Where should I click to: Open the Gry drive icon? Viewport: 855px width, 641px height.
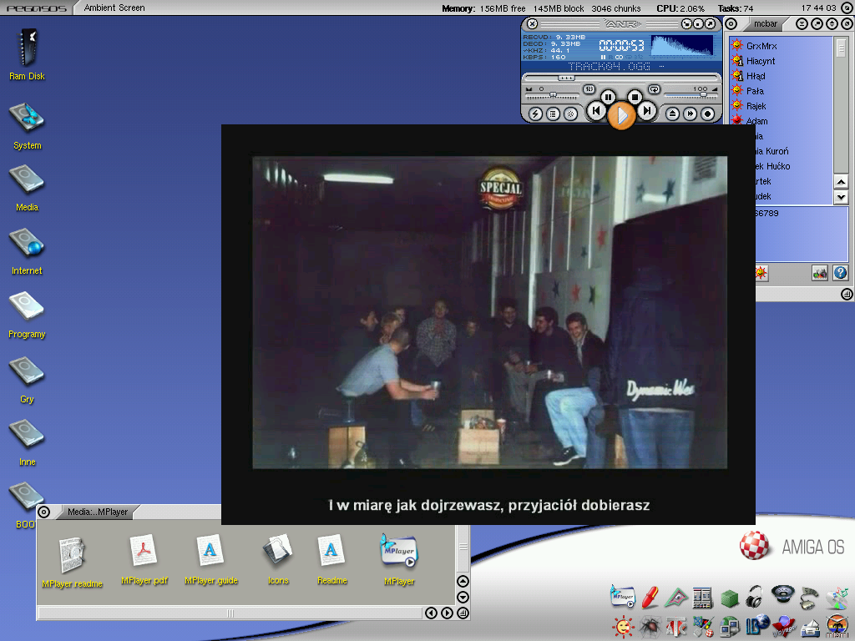click(27, 380)
